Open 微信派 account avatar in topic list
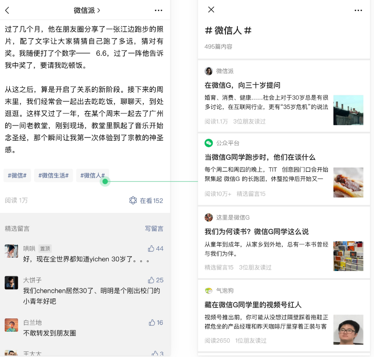The image size is (374, 357). click(209, 71)
